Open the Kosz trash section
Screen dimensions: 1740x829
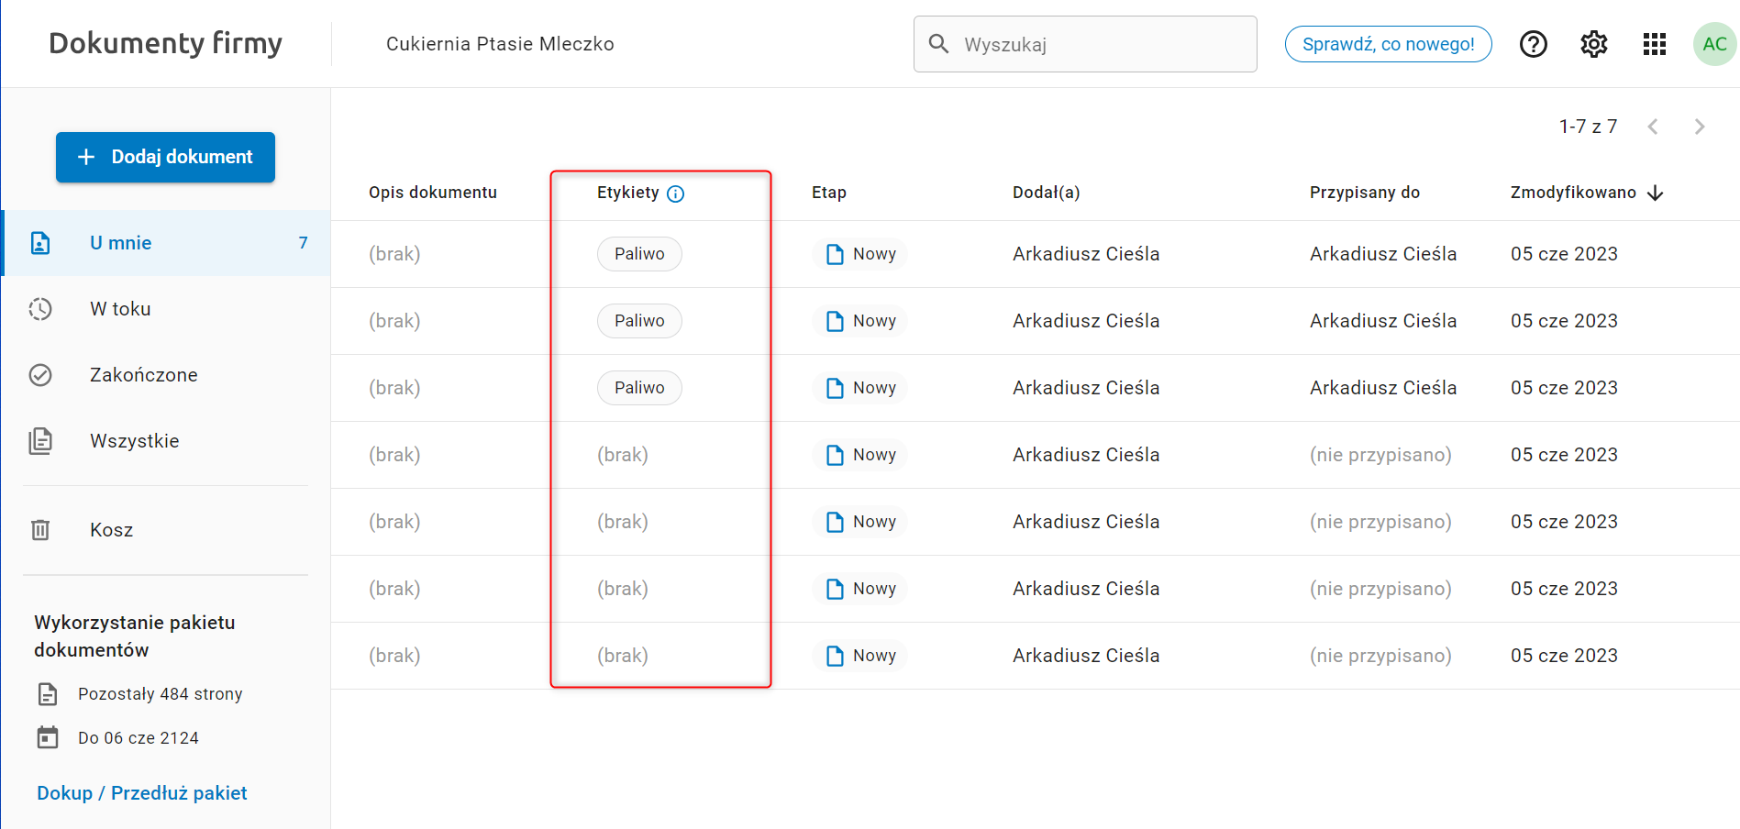tap(166, 530)
